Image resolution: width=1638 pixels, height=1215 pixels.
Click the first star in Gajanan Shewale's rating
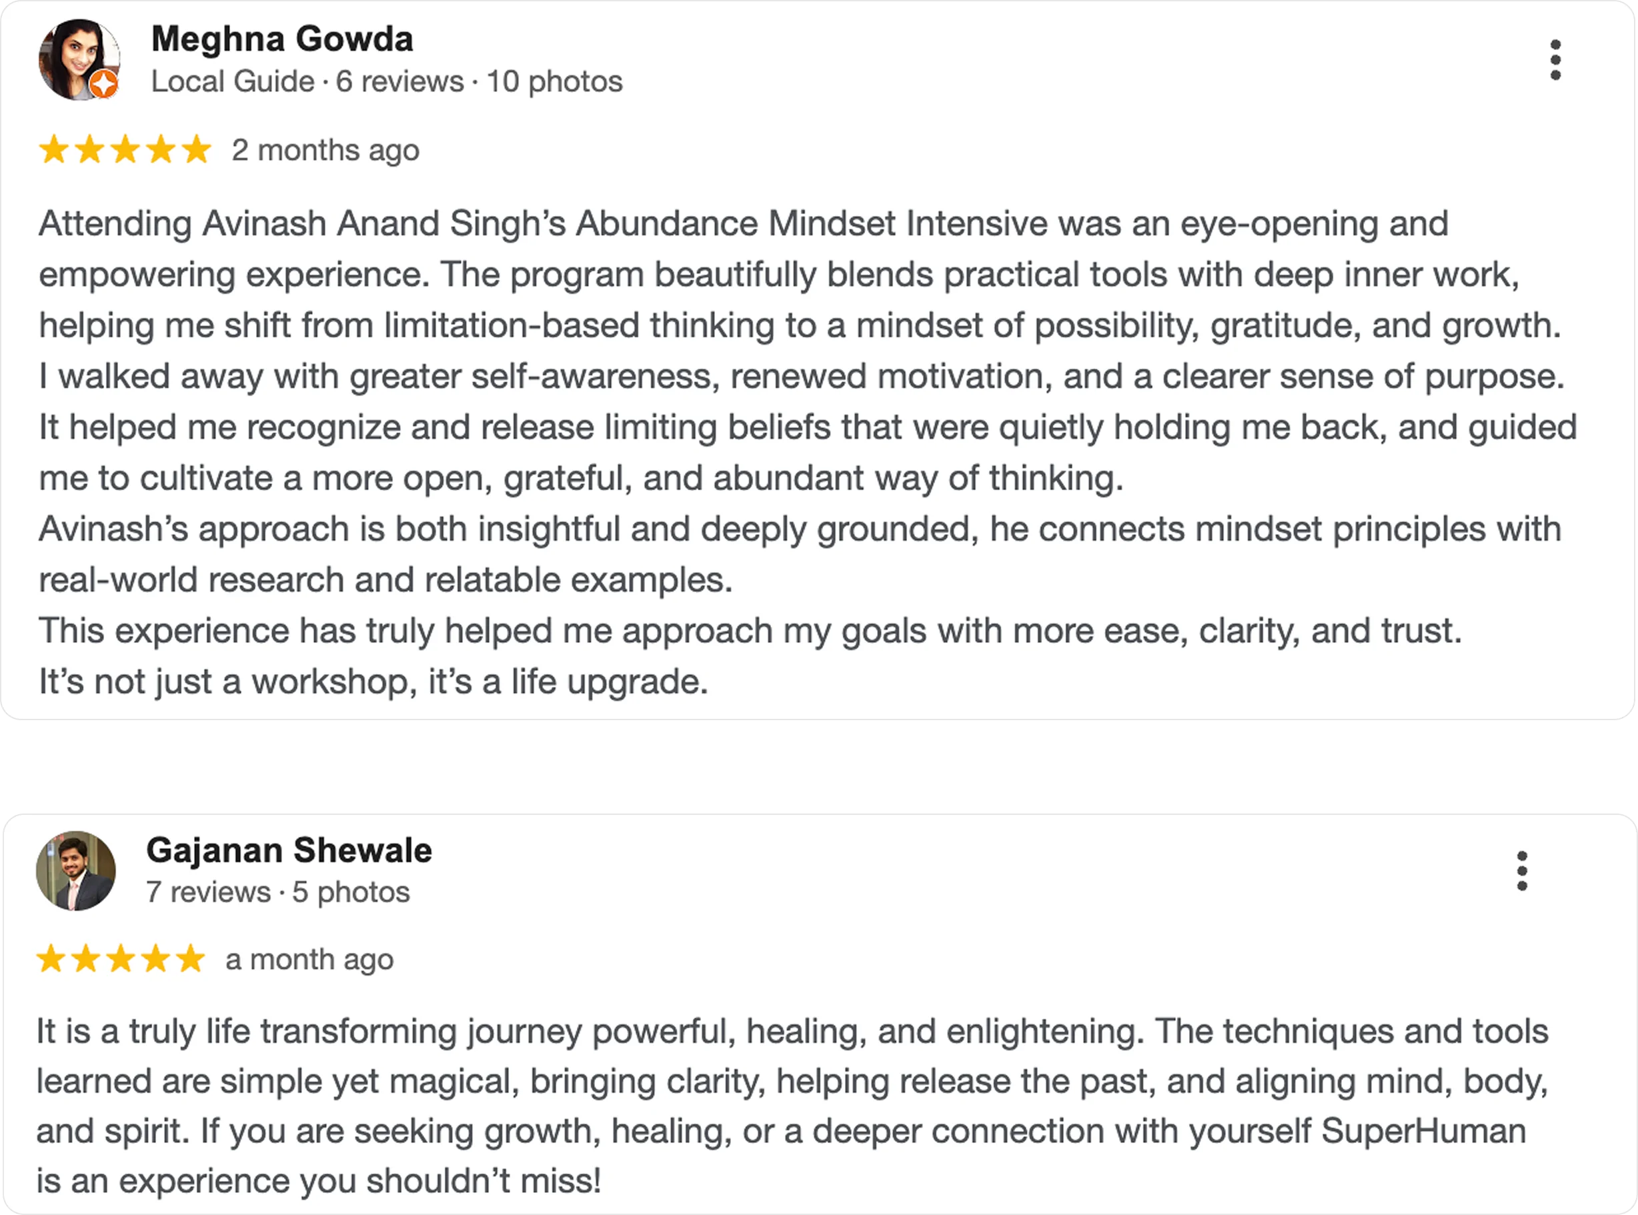coord(51,959)
